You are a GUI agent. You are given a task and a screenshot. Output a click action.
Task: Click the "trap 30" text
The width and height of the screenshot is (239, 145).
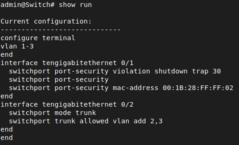206,71
